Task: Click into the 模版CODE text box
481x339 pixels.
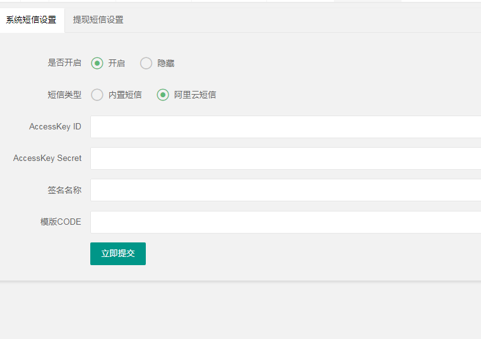Action: pyautogui.click(x=285, y=222)
